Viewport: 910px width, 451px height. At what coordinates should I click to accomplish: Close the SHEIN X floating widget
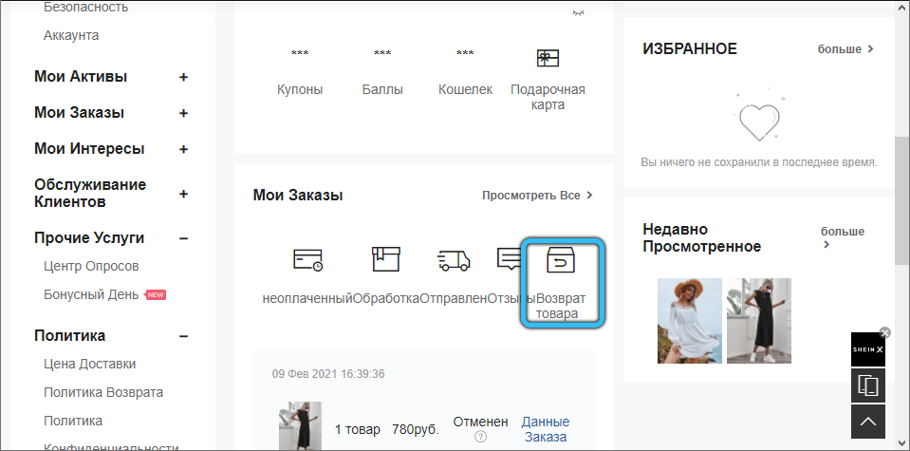coord(885,332)
